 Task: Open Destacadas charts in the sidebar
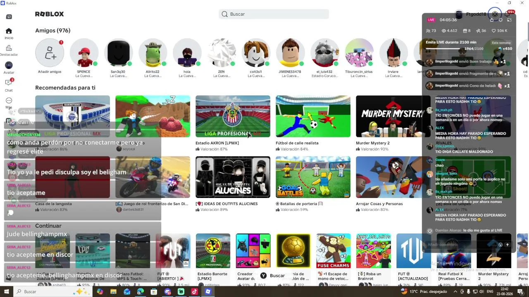point(9,51)
